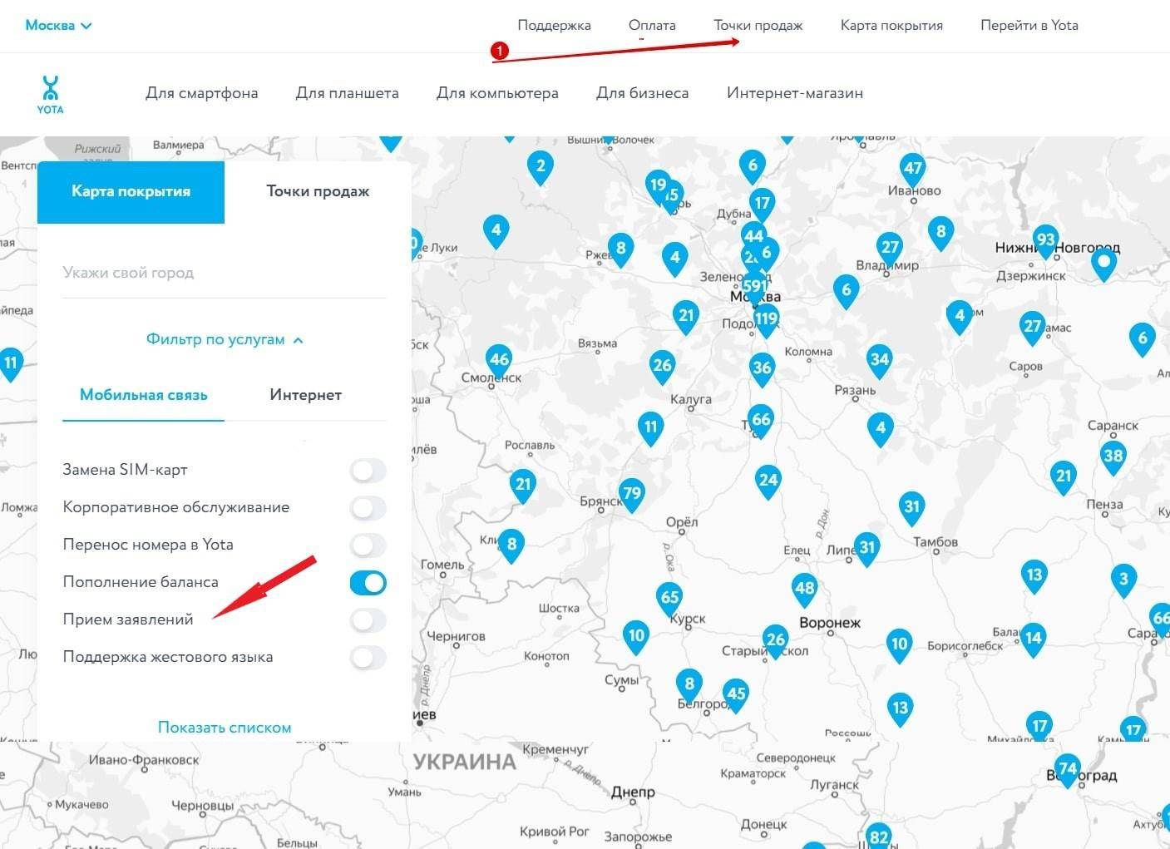1170x849 pixels.
Task: Click map cluster marker 48 near Воронеж
Action: pos(804,590)
